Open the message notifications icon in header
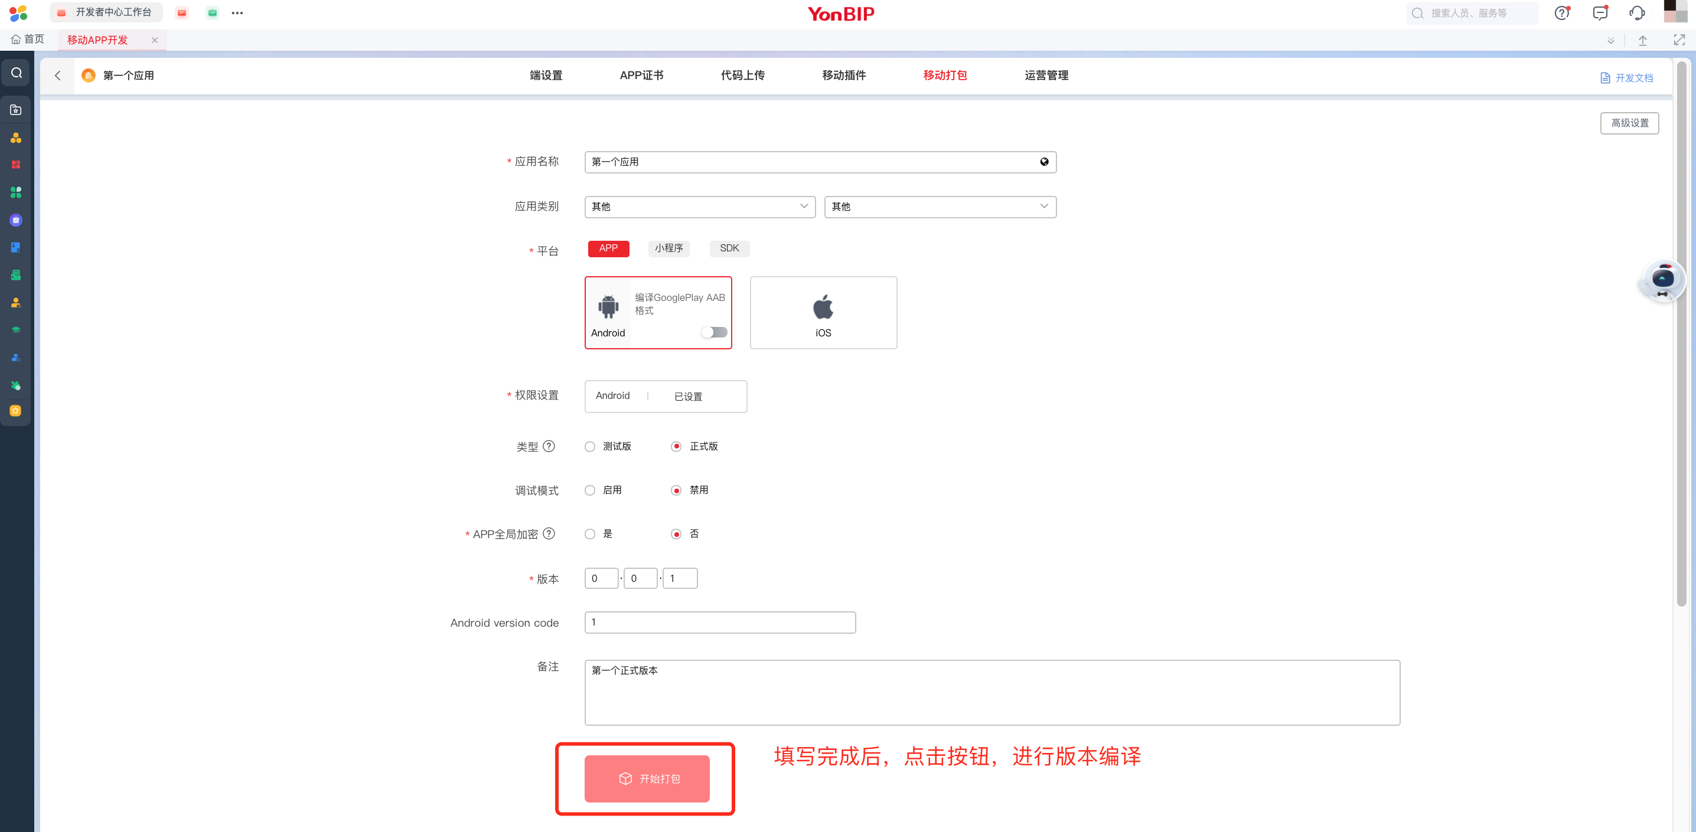 point(1600,13)
